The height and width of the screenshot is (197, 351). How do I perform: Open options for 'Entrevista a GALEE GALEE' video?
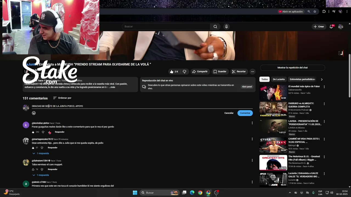click(324, 174)
